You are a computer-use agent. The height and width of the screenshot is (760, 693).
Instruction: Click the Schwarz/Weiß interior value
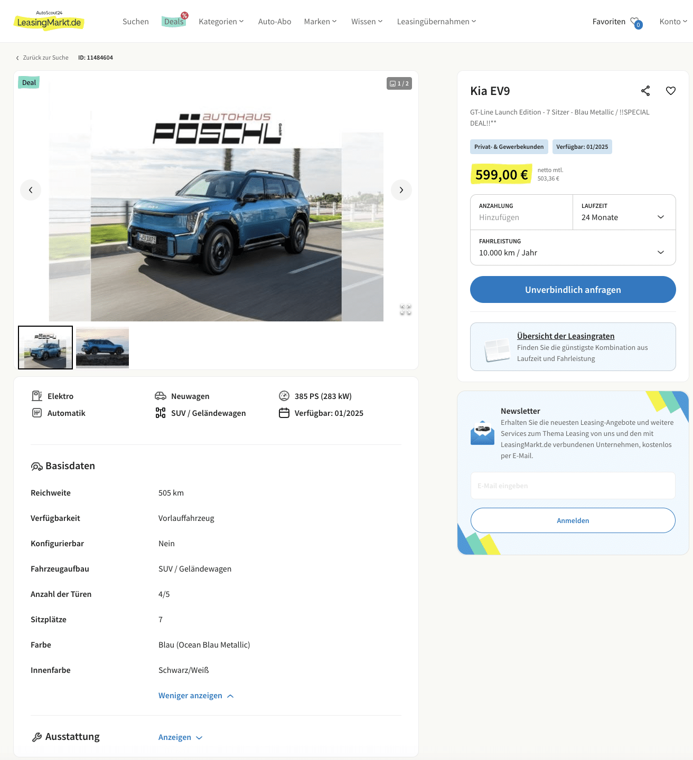(184, 670)
